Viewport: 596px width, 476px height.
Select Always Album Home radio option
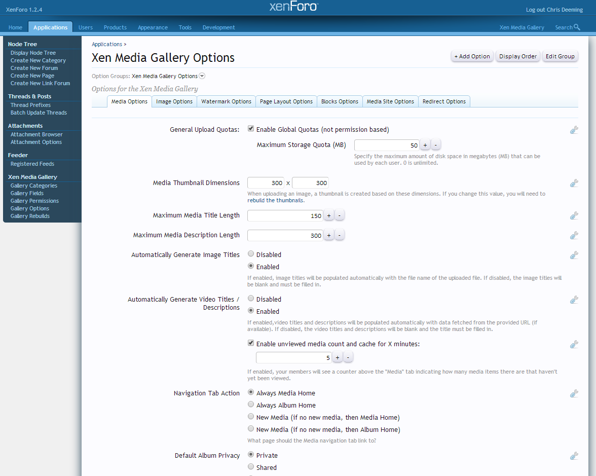tap(251, 404)
